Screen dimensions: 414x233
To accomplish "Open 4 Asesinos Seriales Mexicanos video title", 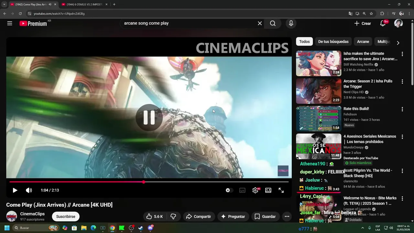I will click(x=370, y=139).
